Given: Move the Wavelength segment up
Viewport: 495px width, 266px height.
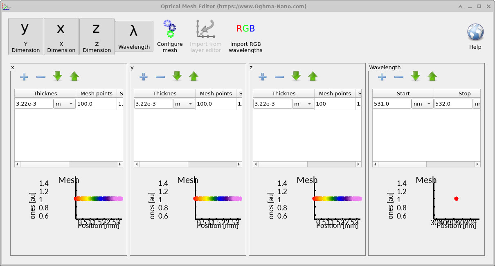Looking at the screenshot, I should point(432,76).
